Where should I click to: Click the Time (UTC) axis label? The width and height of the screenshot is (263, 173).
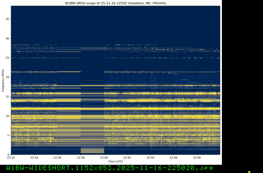click(116, 161)
